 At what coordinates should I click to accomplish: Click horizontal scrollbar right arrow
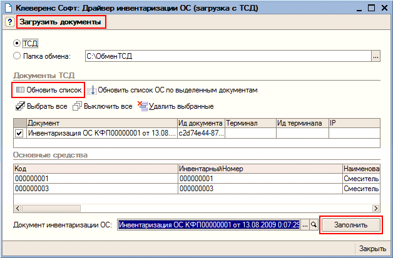pyautogui.click(x=375, y=208)
